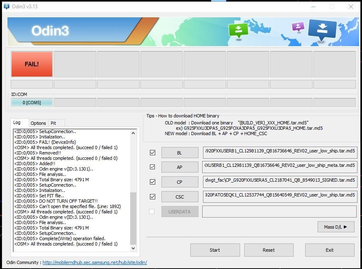The image size is (362, 269).
Task: Click the Odin3 app icon in title bar
Action: pyautogui.click(x=7, y=7)
